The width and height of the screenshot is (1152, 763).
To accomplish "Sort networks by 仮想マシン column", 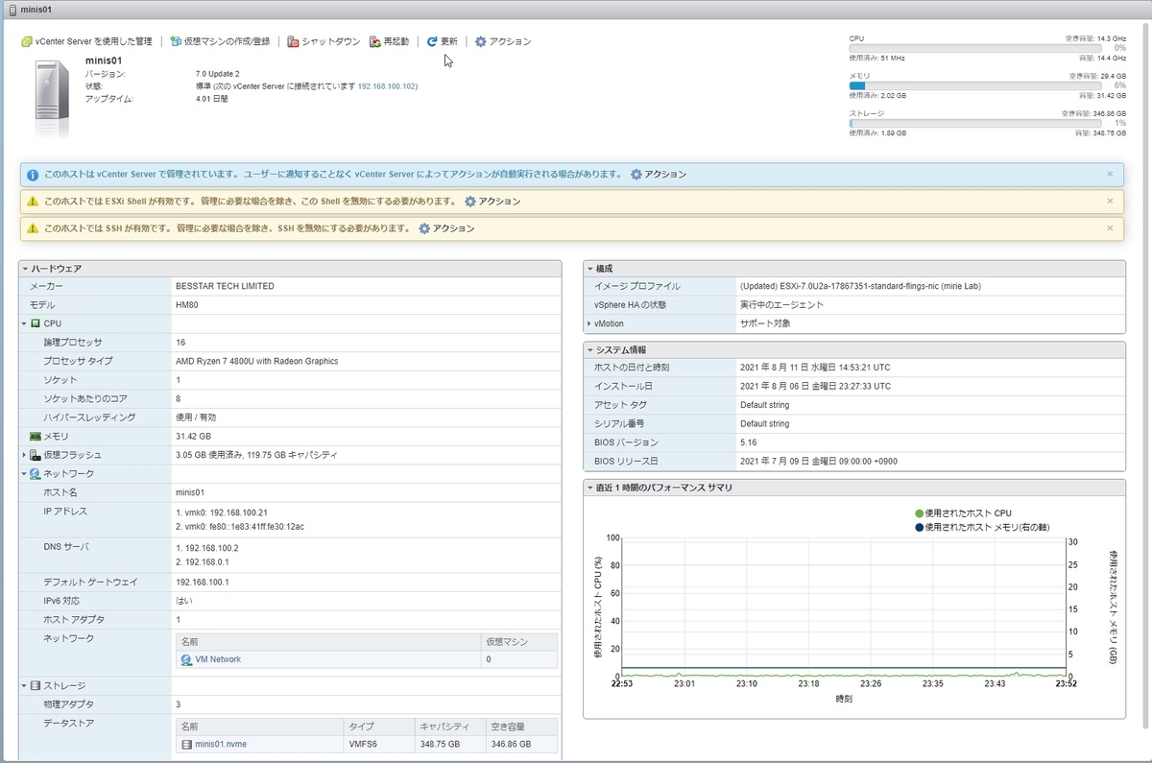I will pos(519,642).
